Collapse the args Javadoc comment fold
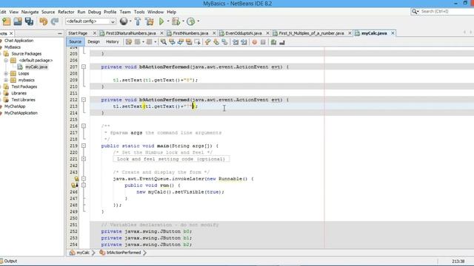Image resolution: width=474 pixels, height=266 pixels. click(x=84, y=126)
